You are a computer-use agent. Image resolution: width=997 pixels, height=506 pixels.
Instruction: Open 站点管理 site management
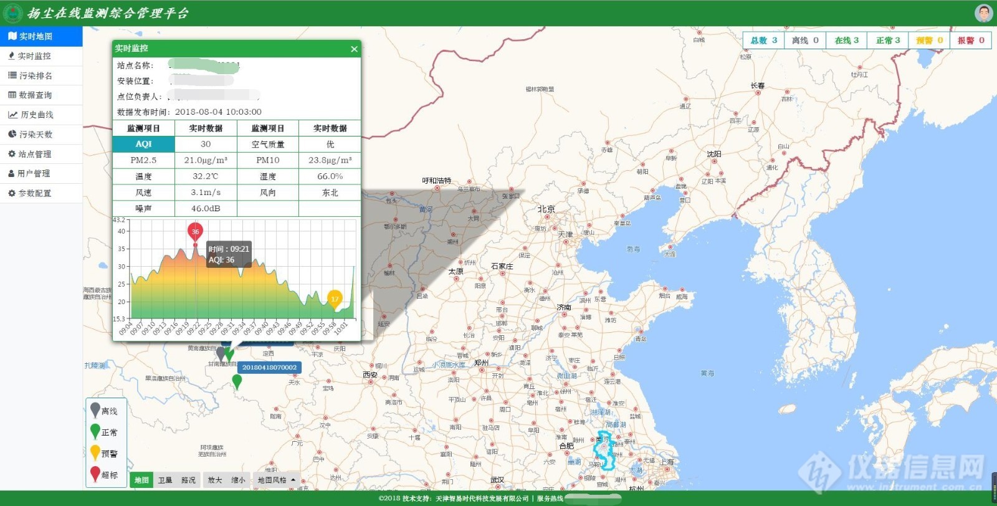tap(41, 154)
